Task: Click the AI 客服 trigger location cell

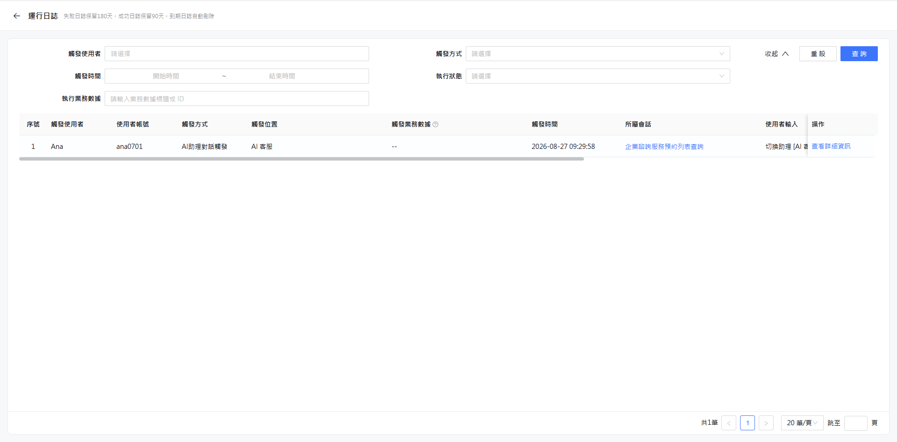Action: point(262,147)
